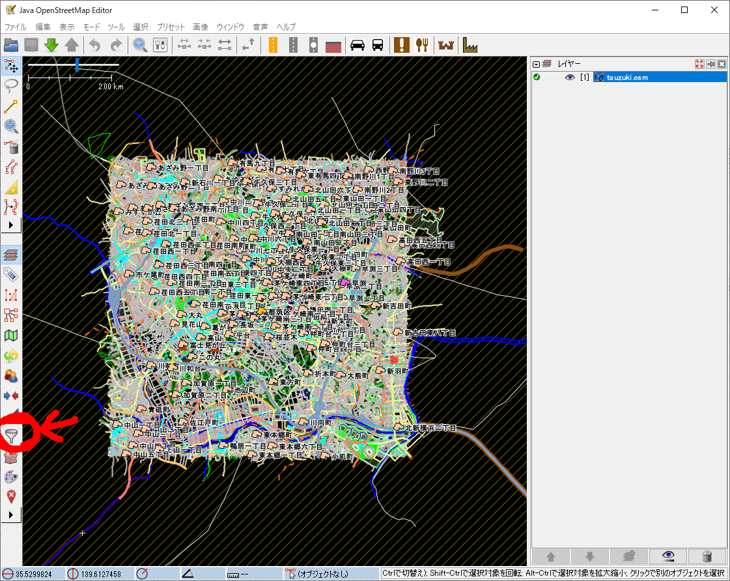
Task: Expand hidden panels arrow at sidebar bottom
Action: click(11, 515)
